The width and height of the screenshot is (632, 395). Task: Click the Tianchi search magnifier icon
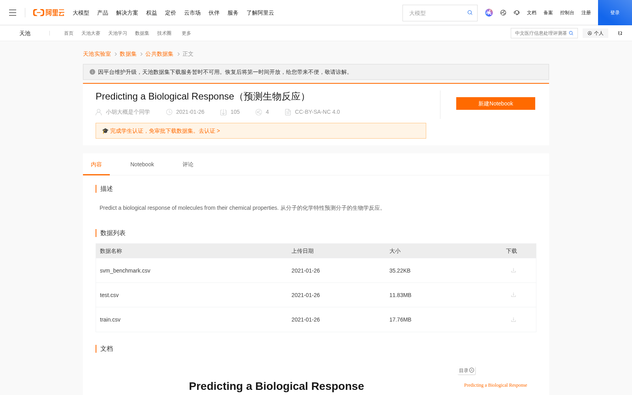[571, 33]
